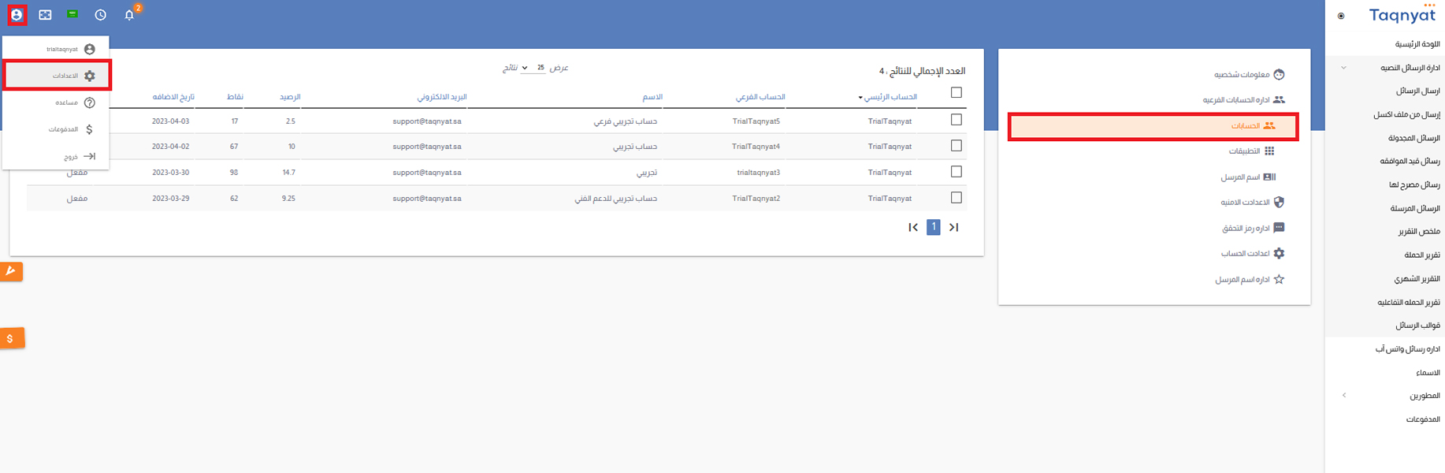This screenshot has height=473, width=1445.
Task: Select trialtaqnyat in the user dropdown menu
Action: (55, 49)
